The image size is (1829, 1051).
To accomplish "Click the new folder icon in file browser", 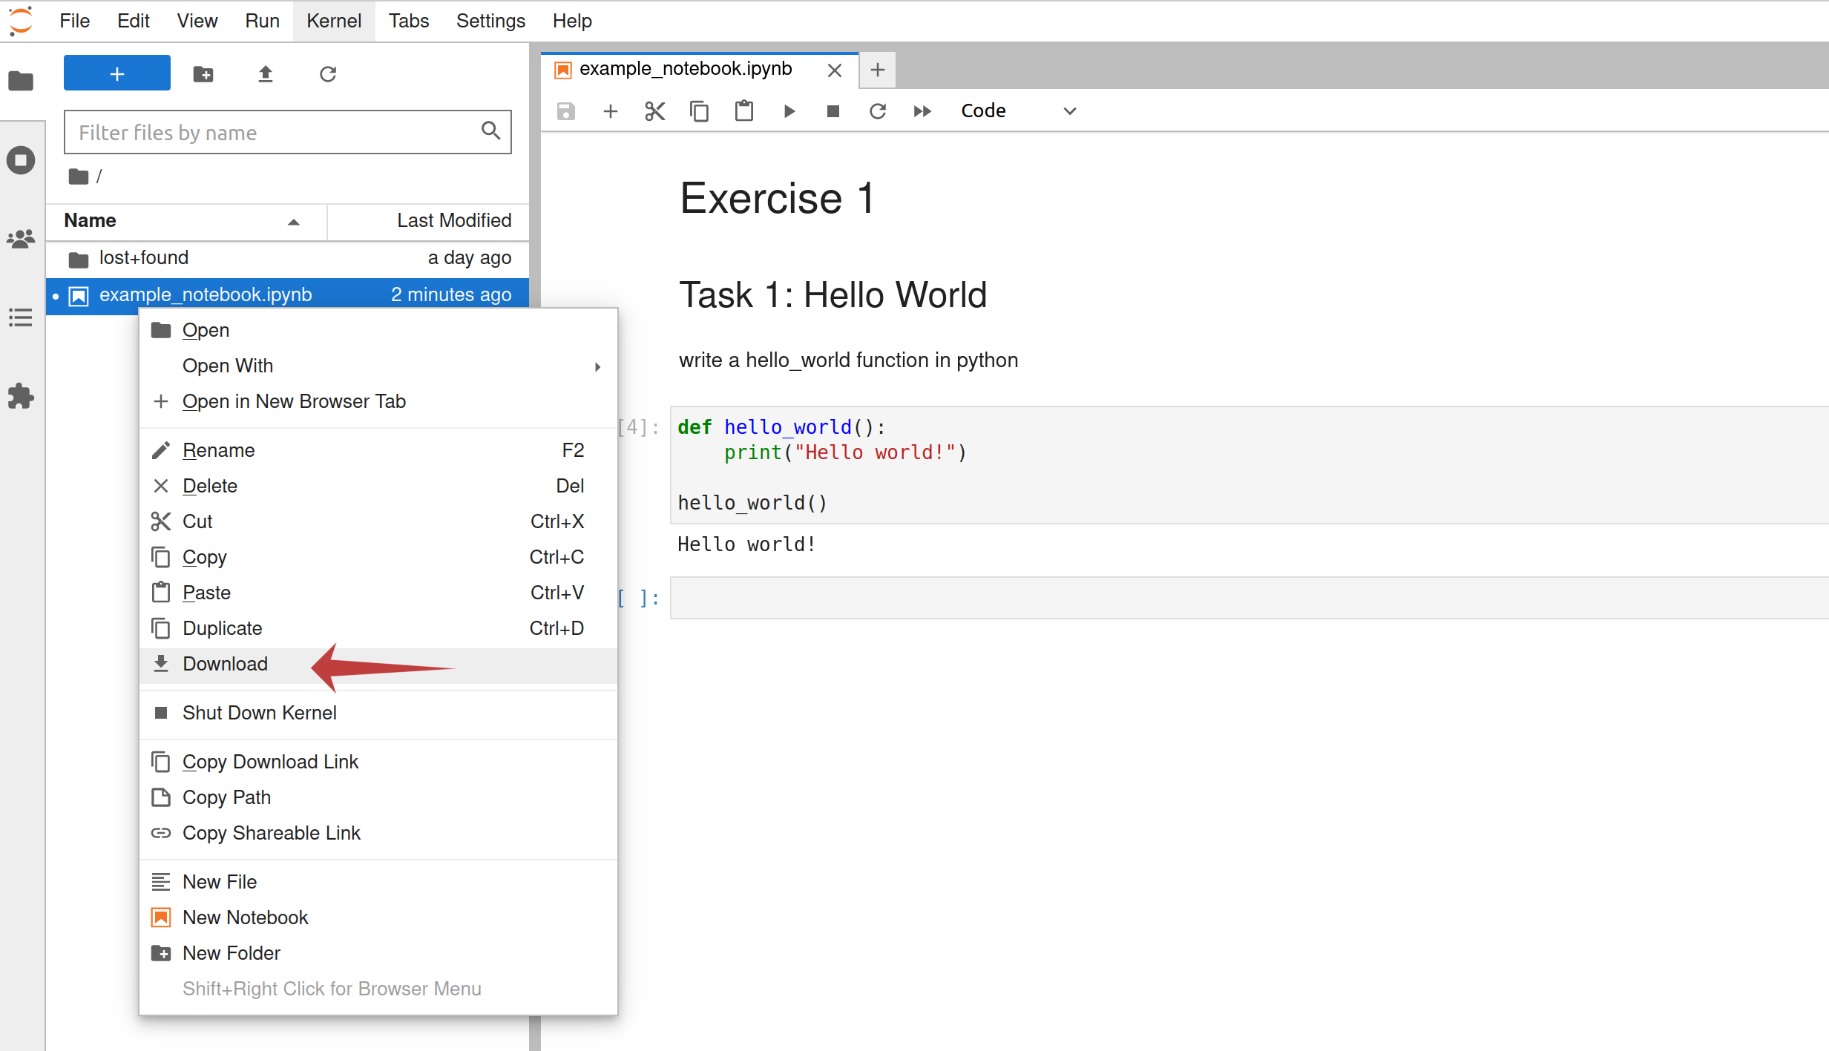I will (x=203, y=74).
